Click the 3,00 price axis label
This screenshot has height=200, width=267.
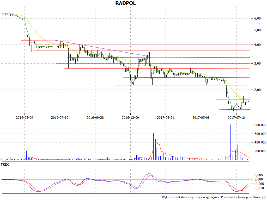coord(257,64)
